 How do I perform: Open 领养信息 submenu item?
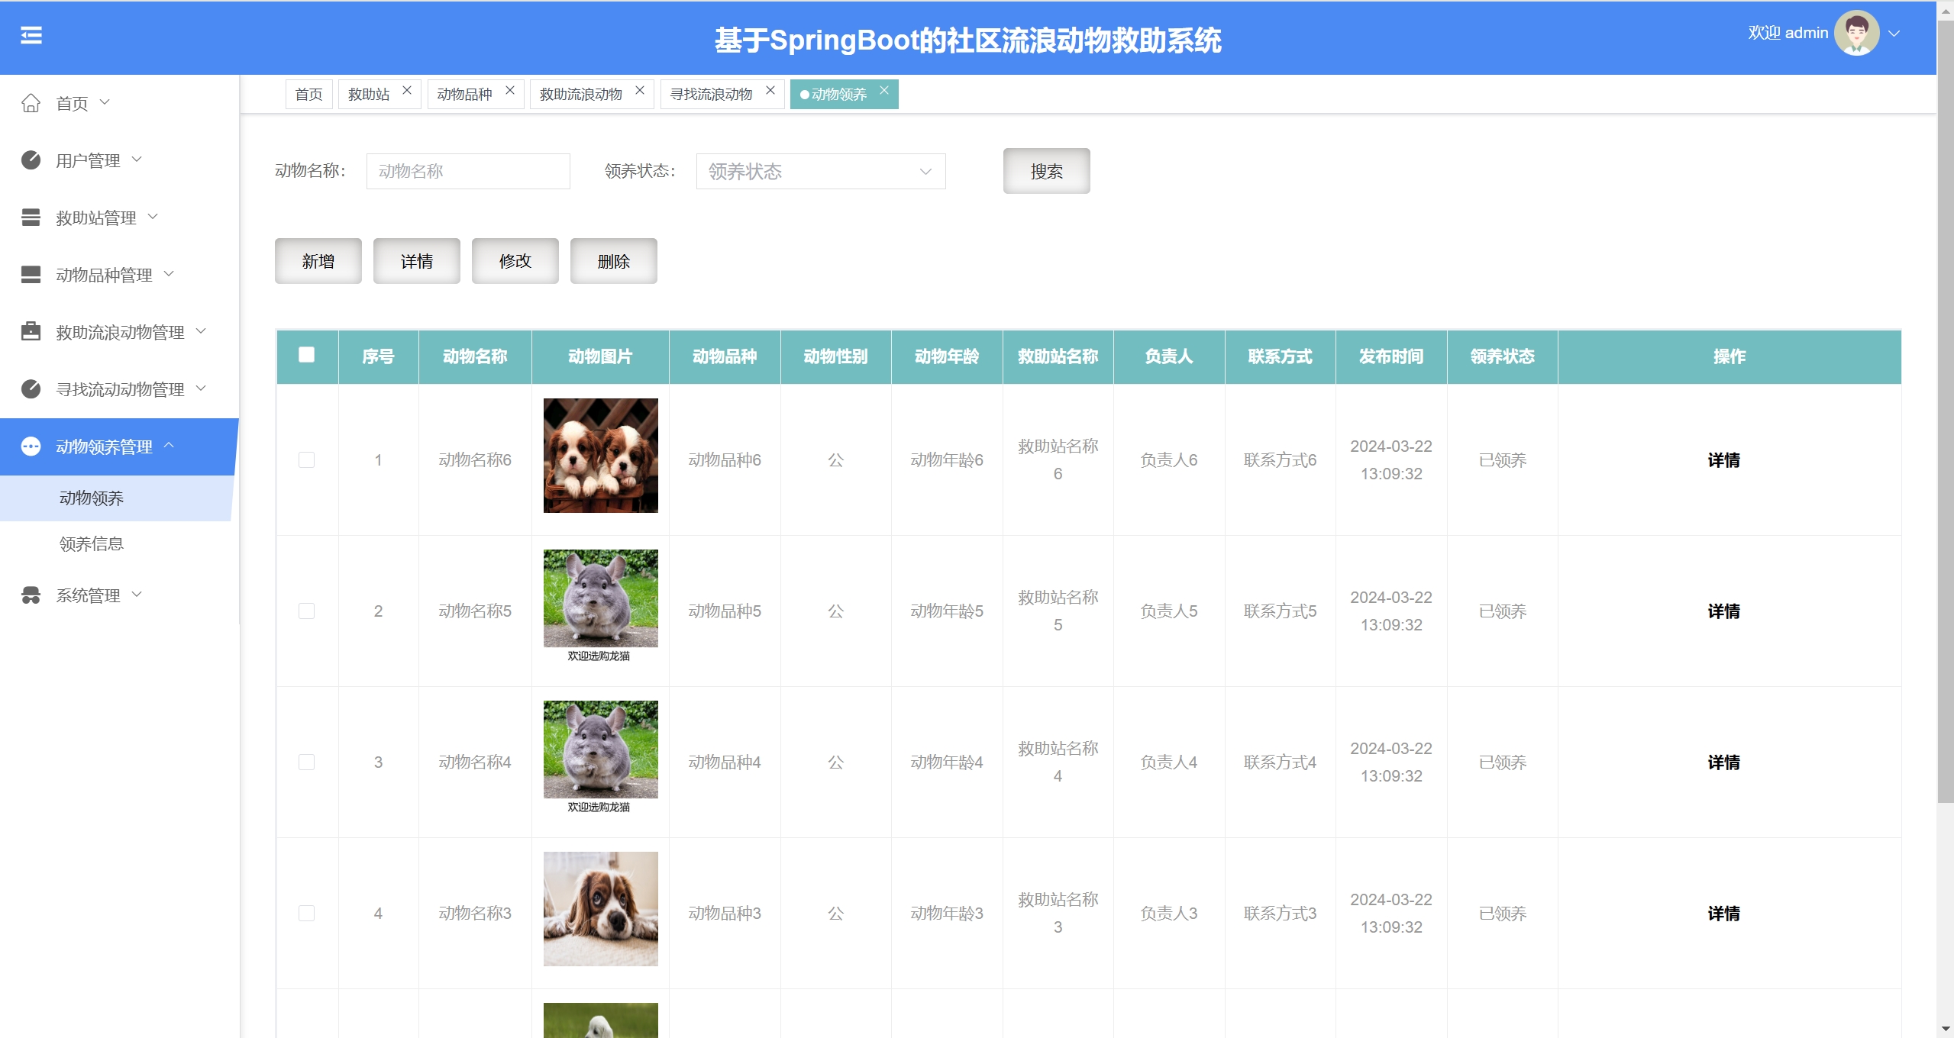(116, 544)
